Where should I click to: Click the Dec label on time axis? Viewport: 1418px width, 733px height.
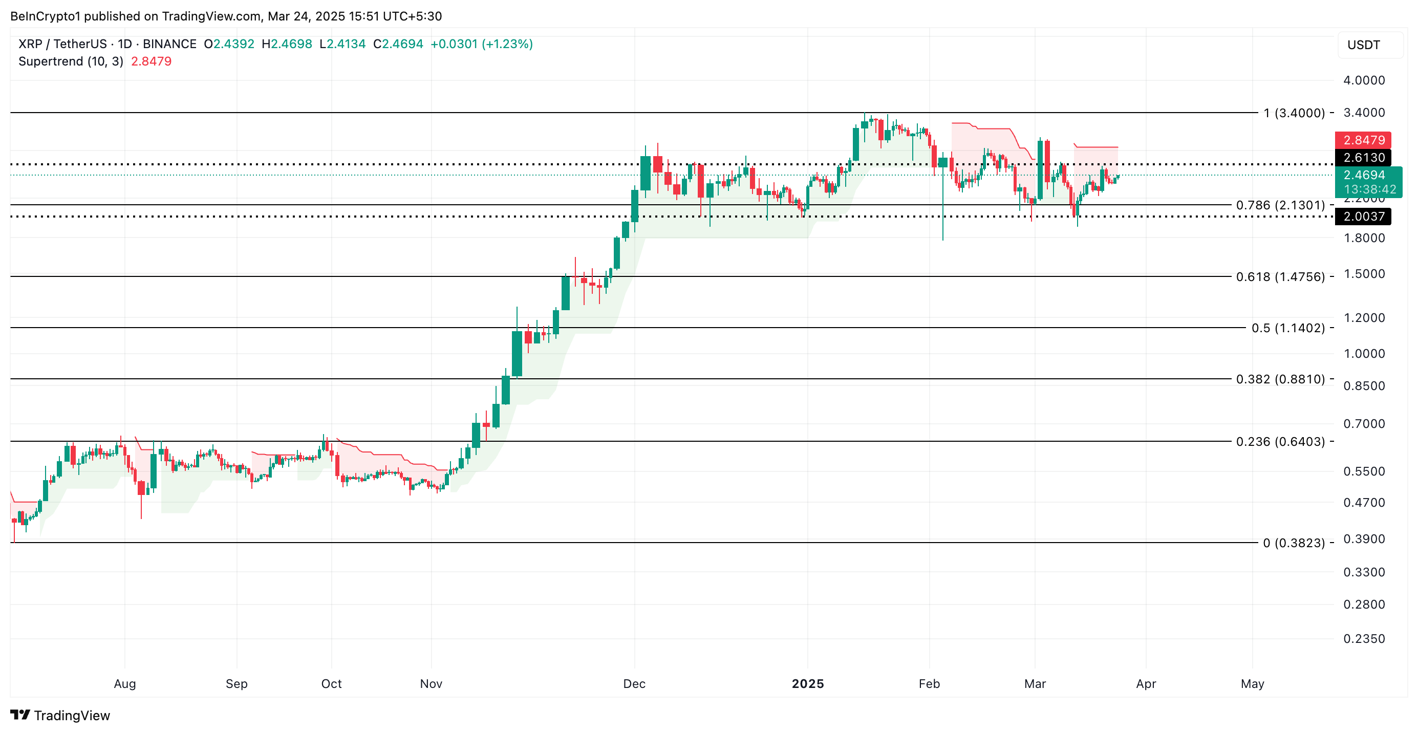(634, 683)
